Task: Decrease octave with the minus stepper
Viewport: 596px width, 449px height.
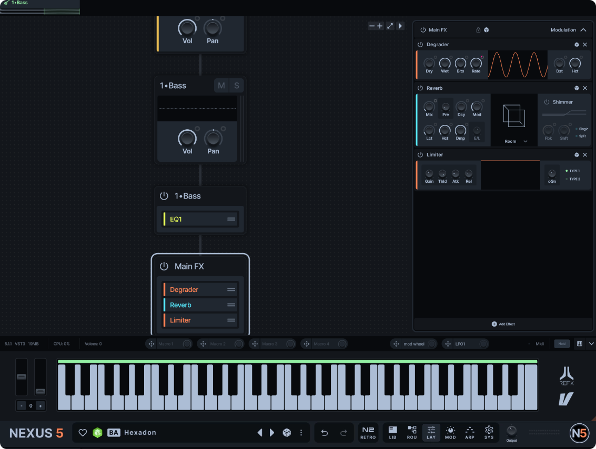Action: point(21,406)
